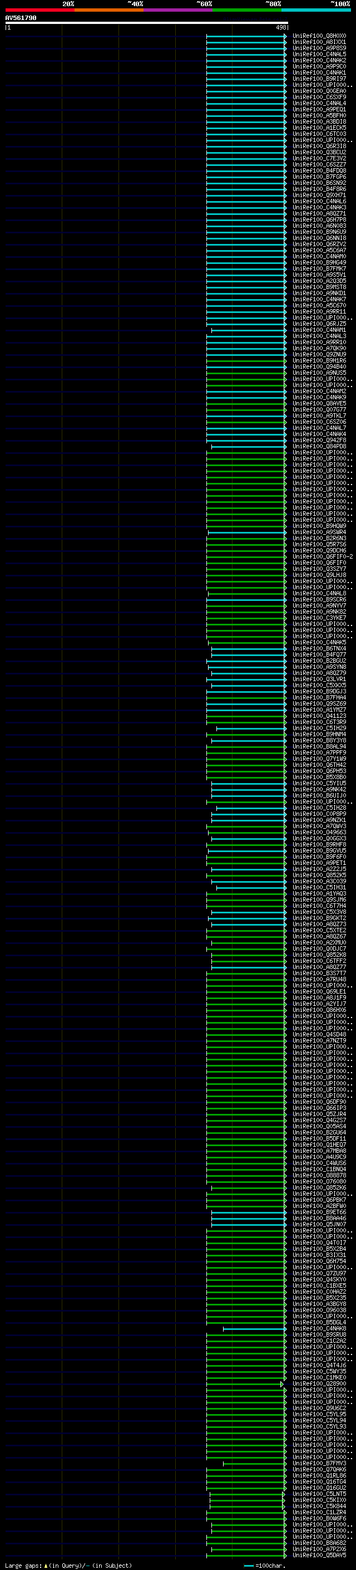The height and width of the screenshot is (1570, 356).
Task: Select hit label UniRef100_A3BDI8
Action: coord(319,121)
